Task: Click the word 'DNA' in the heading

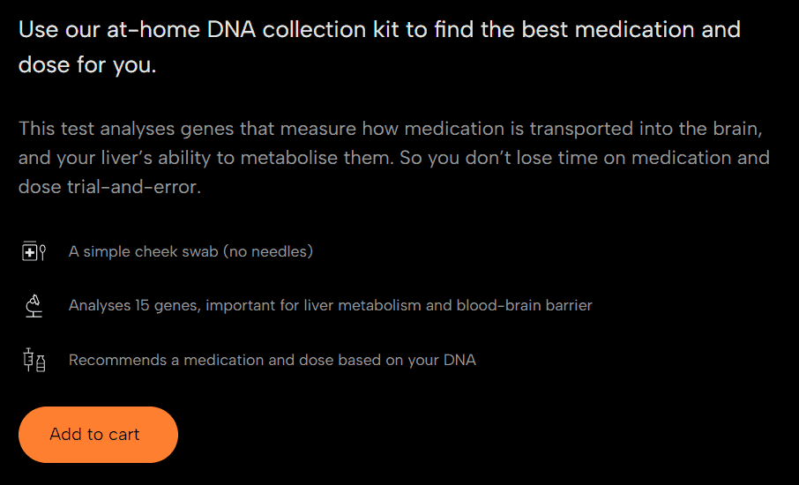Action: (x=231, y=30)
